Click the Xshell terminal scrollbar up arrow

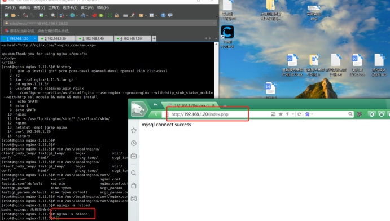coord(216,45)
